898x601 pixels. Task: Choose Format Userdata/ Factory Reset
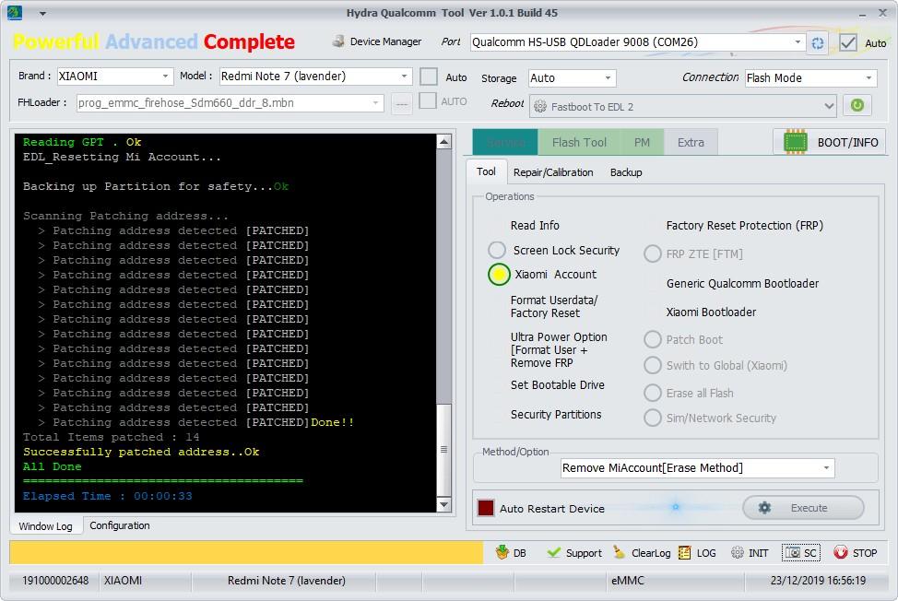click(x=554, y=307)
